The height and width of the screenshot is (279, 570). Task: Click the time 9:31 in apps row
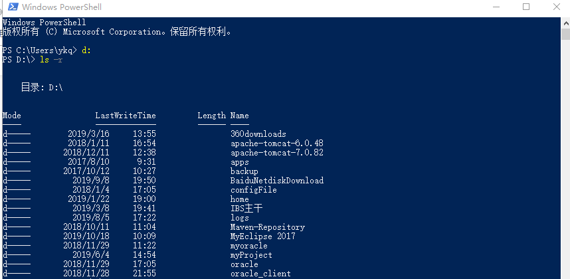147,162
